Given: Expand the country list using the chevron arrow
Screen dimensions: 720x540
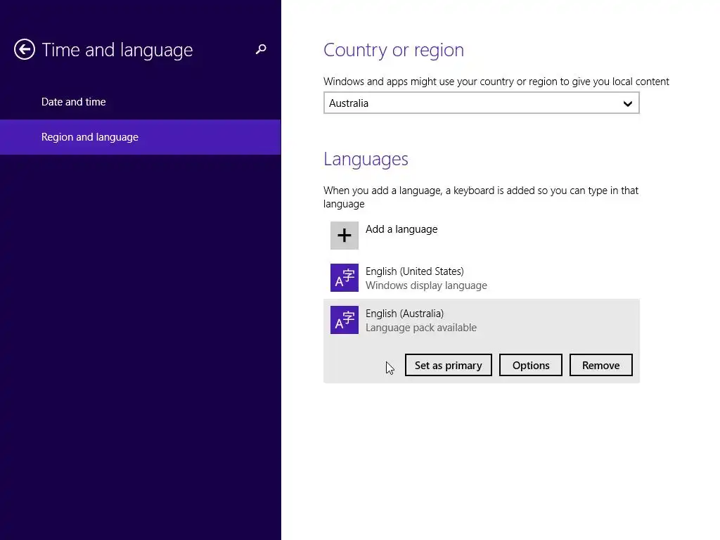Looking at the screenshot, I should [628, 103].
